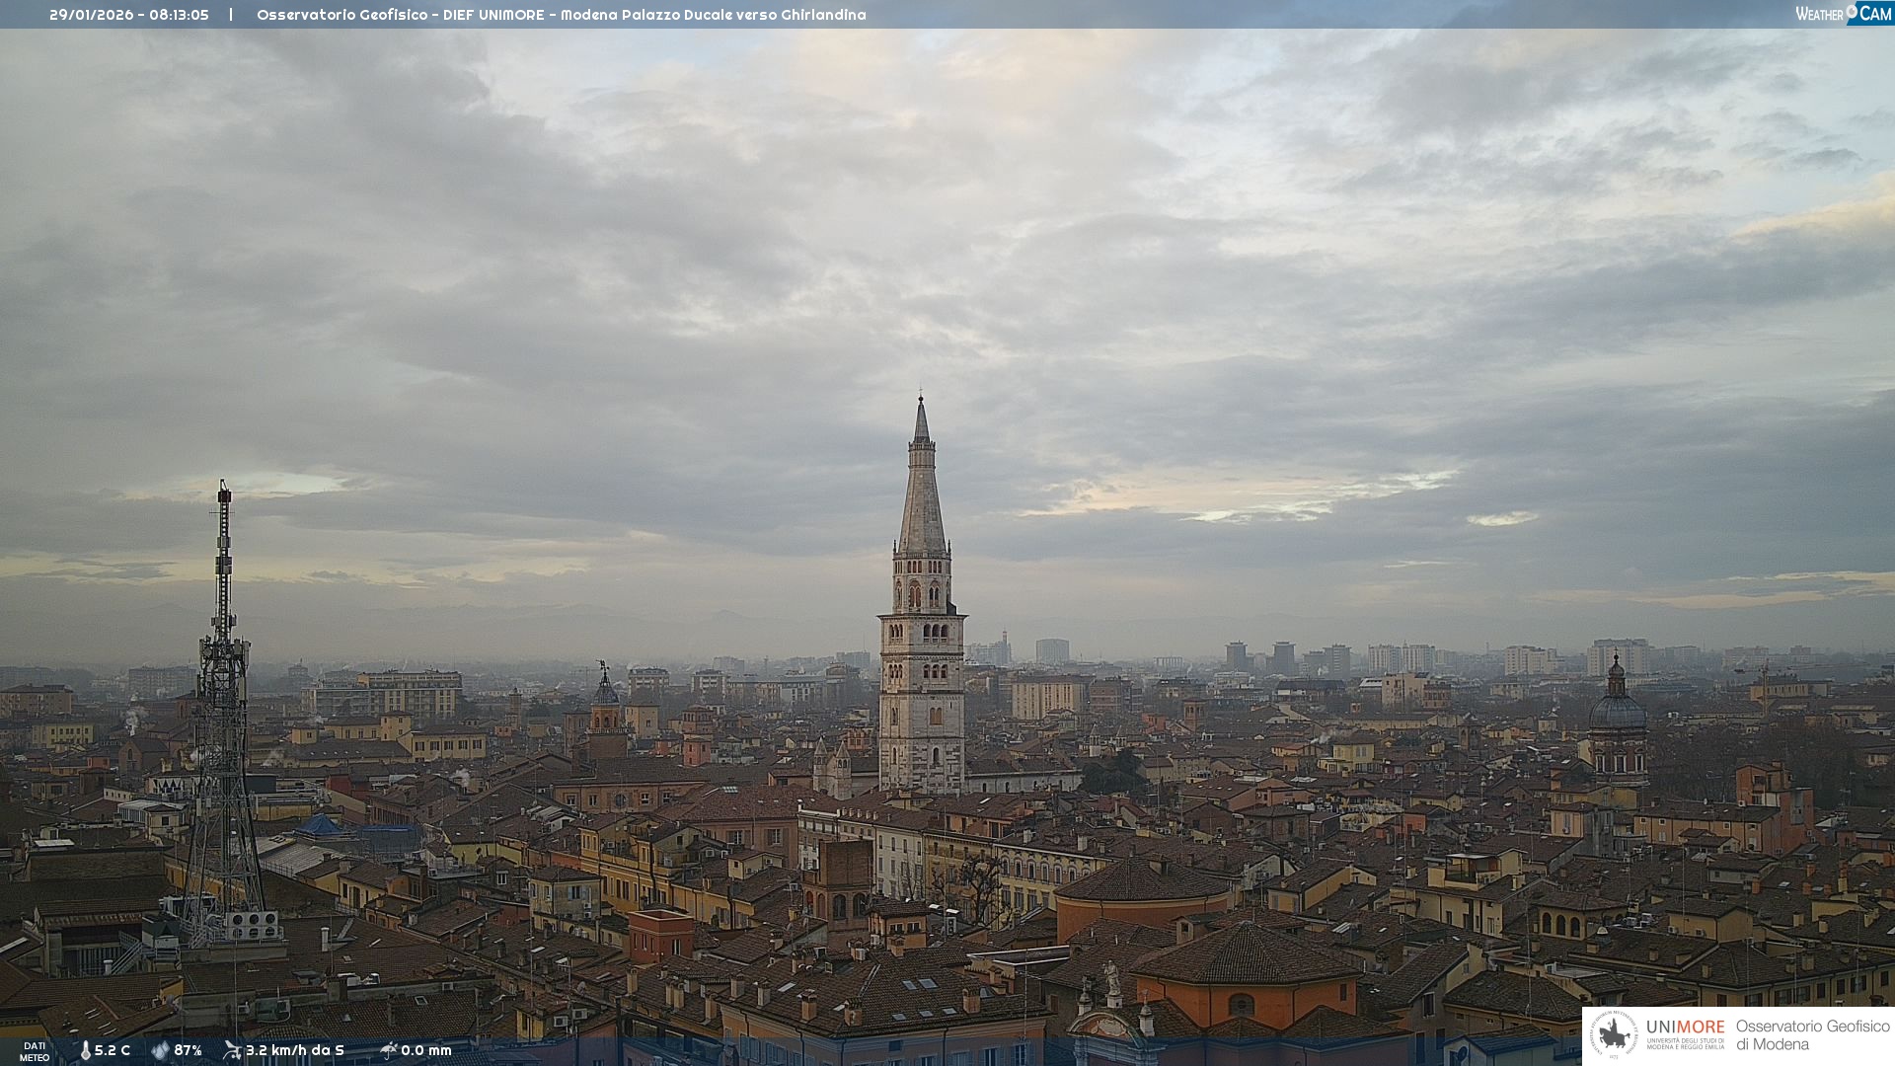1895x1066 pixels.
Task: Click the date and time stamp
Action: [x=129, y=15]
